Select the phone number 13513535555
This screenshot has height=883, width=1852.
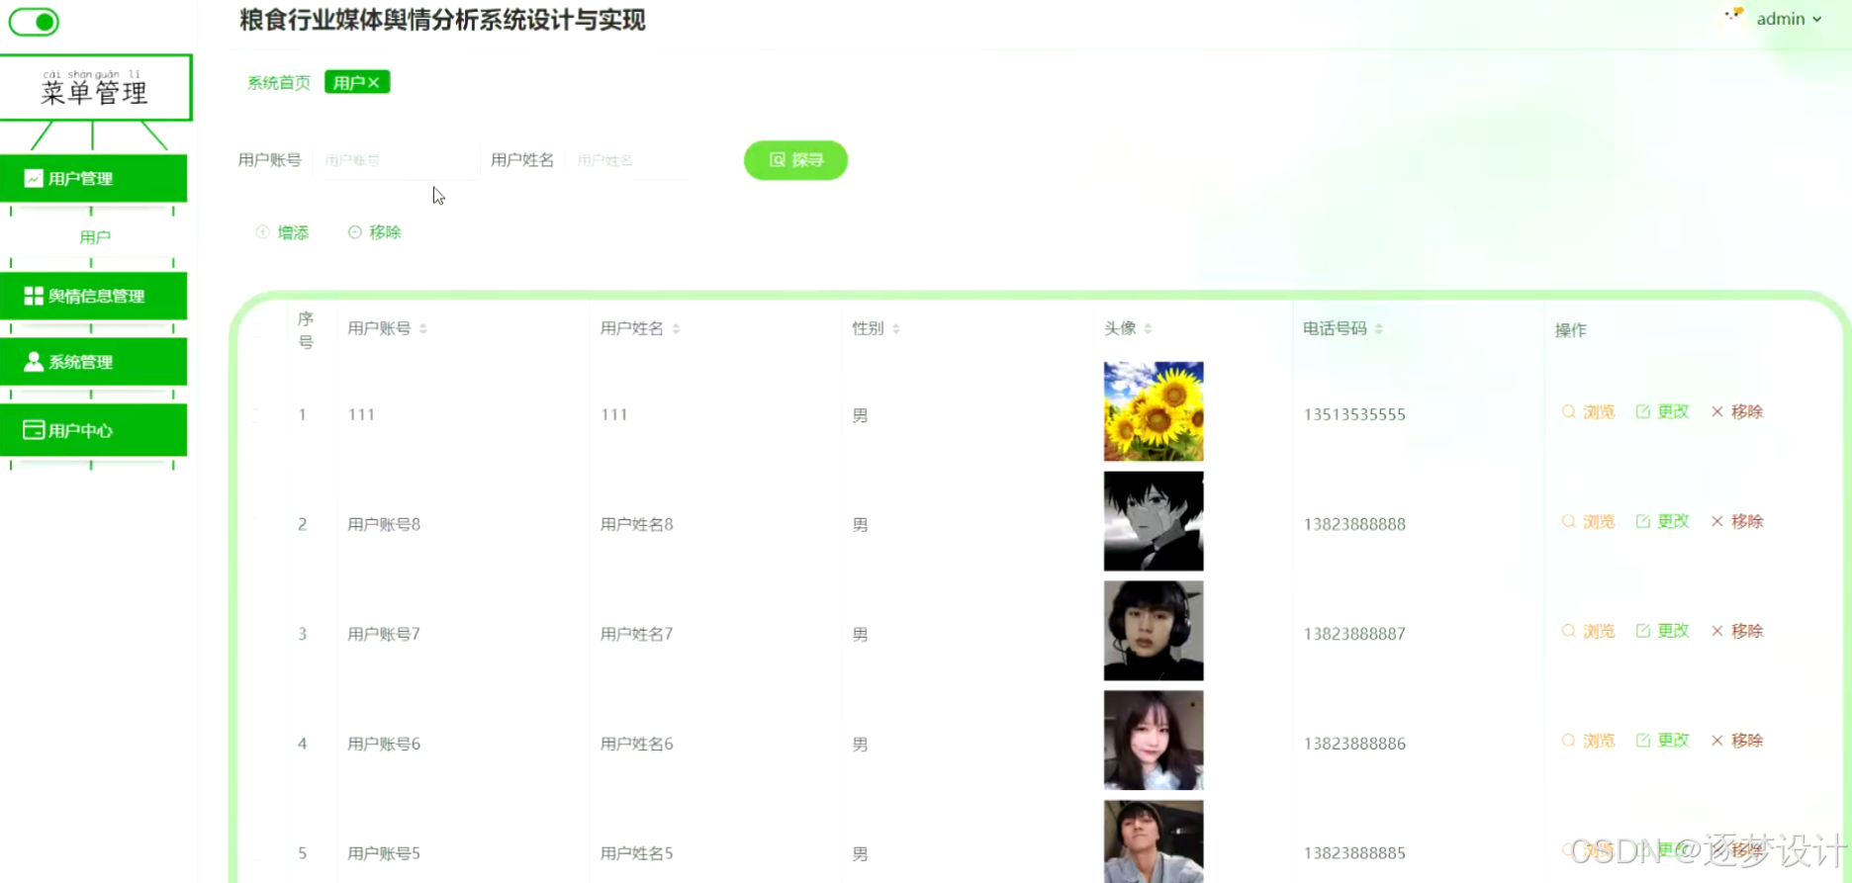[1354, 414]
